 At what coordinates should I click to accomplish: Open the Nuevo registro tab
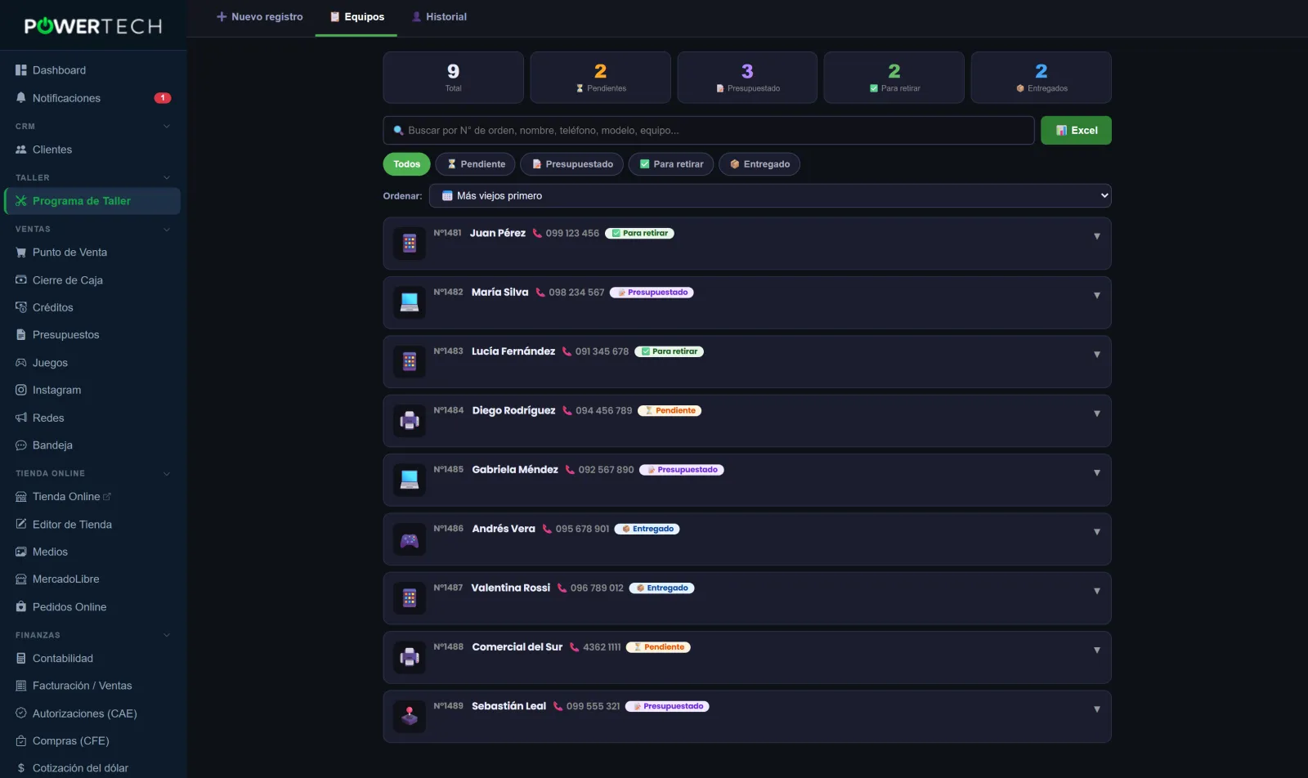point(259,17)
